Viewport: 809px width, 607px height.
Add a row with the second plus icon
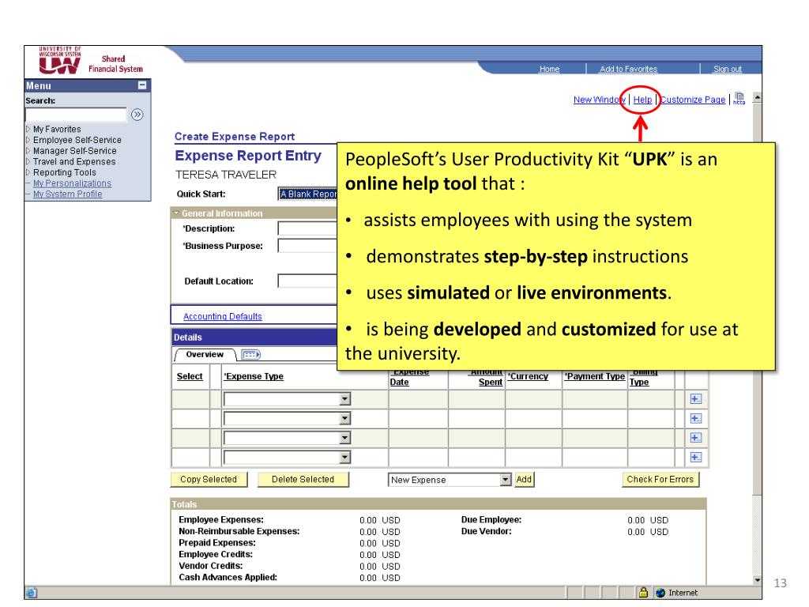pos(695,419)
